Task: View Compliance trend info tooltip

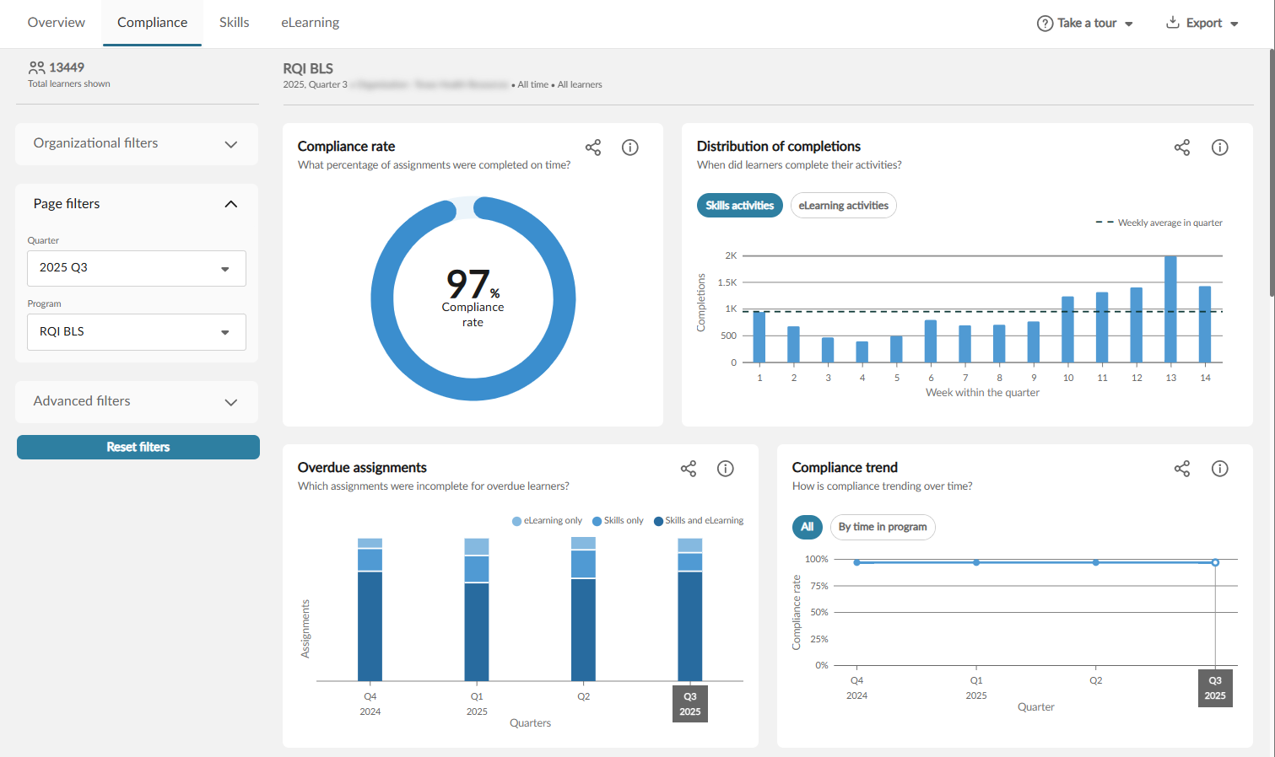Action: pyautogui.click(x=1219, y=469)
